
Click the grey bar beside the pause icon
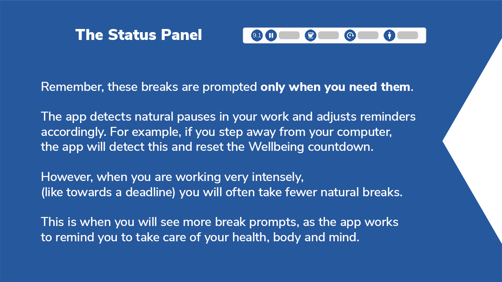(x=289, y=36)
